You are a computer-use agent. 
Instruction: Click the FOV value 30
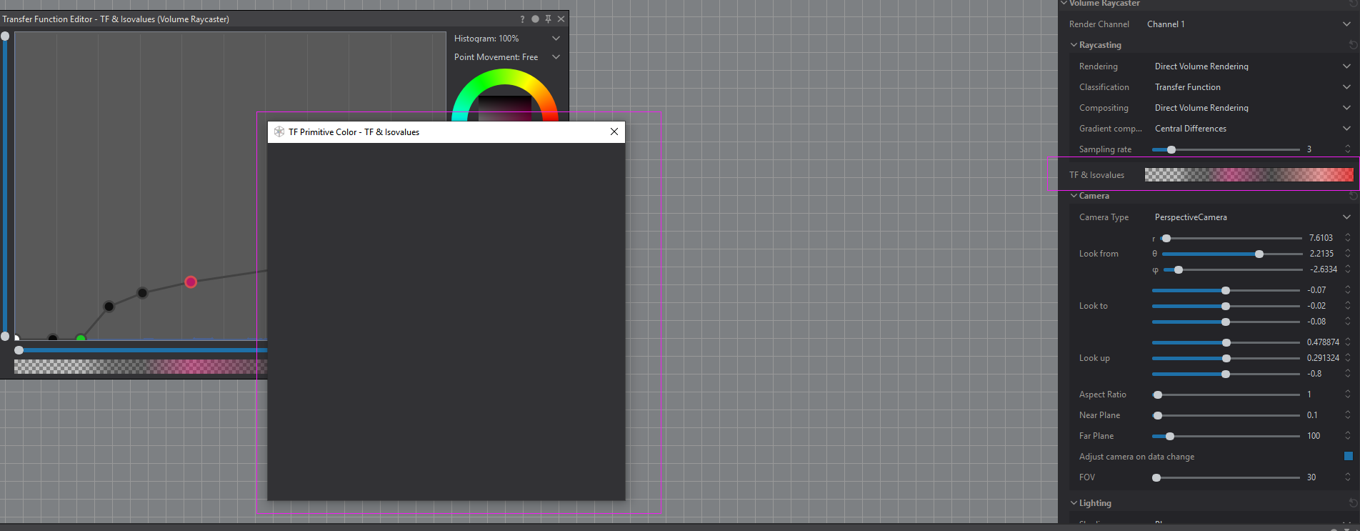tap(1311, 477)
